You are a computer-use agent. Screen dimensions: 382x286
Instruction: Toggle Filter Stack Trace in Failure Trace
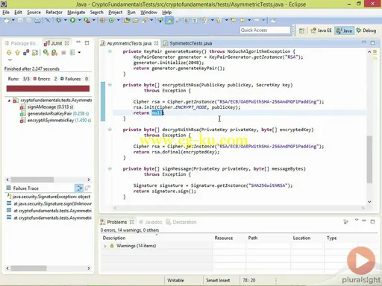(x=79, y=188)
